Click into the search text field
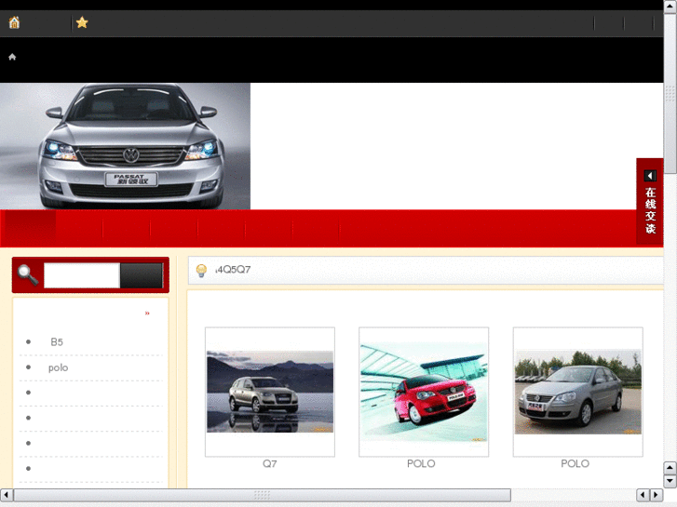 point(81,275)
